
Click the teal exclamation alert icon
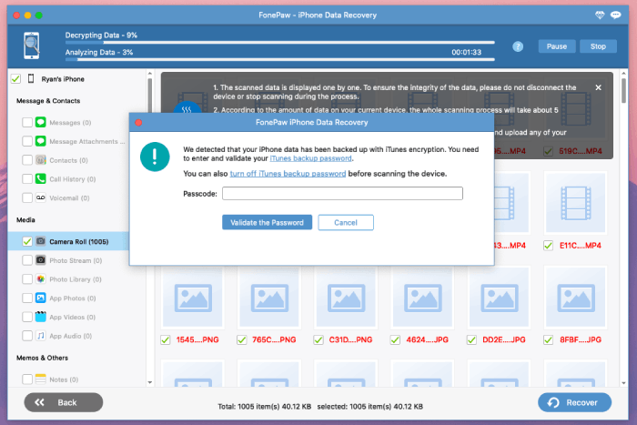pos(155,157)
